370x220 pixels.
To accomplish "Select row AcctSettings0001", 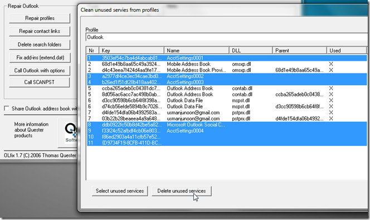I will (227, 58).
